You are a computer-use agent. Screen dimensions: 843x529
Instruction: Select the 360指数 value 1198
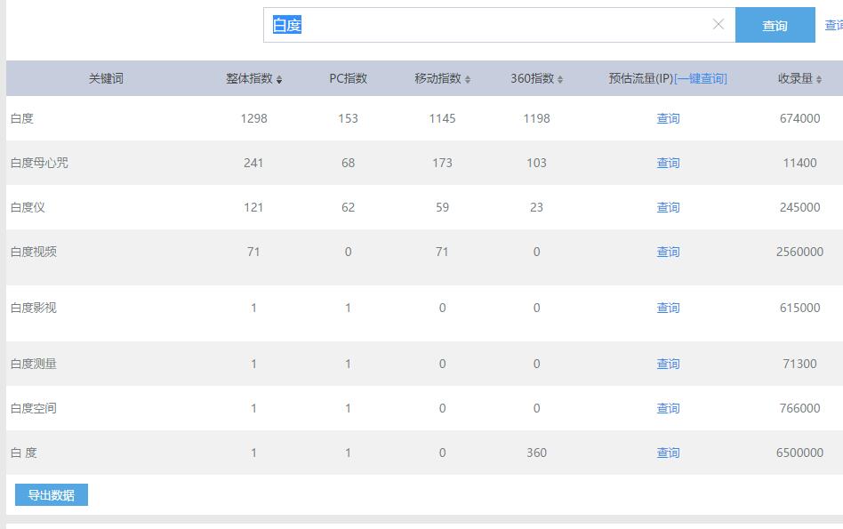536,118
